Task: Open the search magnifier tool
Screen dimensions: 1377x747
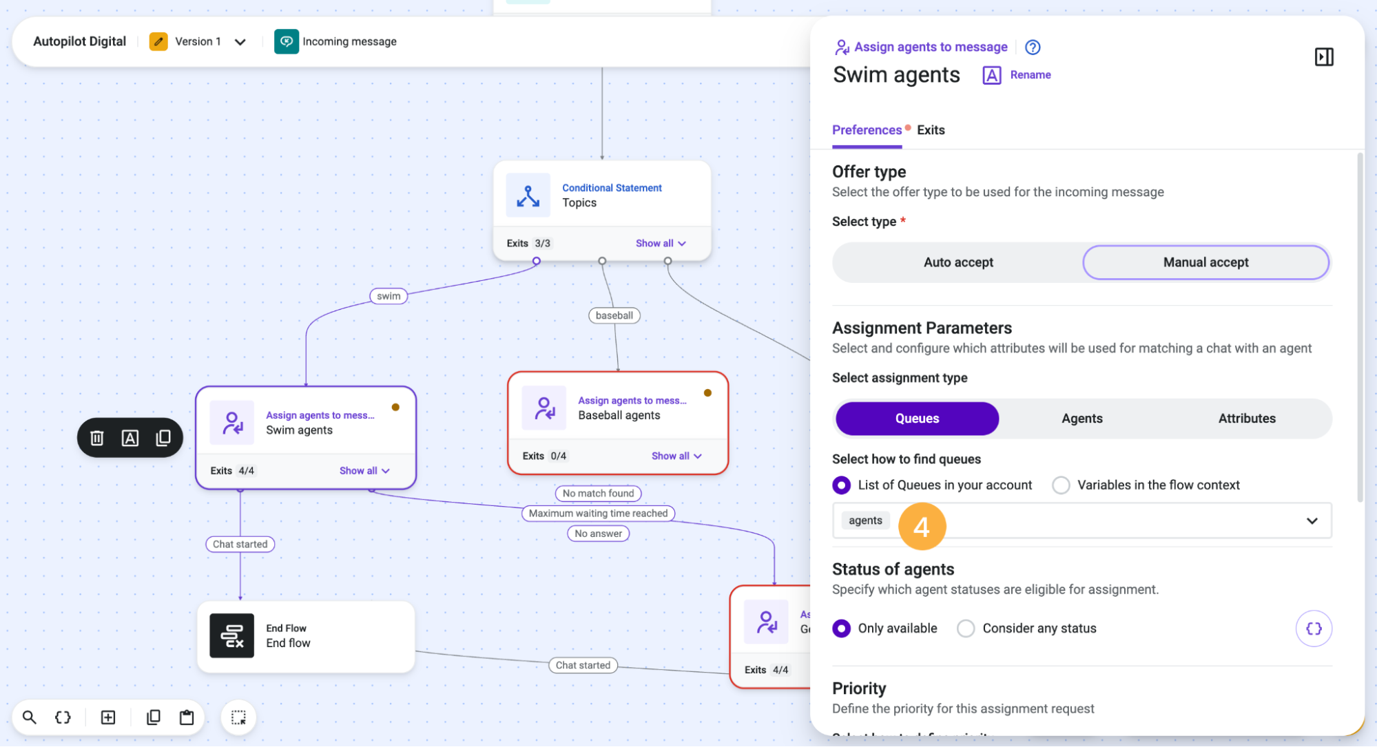Action: coord(30,717)
